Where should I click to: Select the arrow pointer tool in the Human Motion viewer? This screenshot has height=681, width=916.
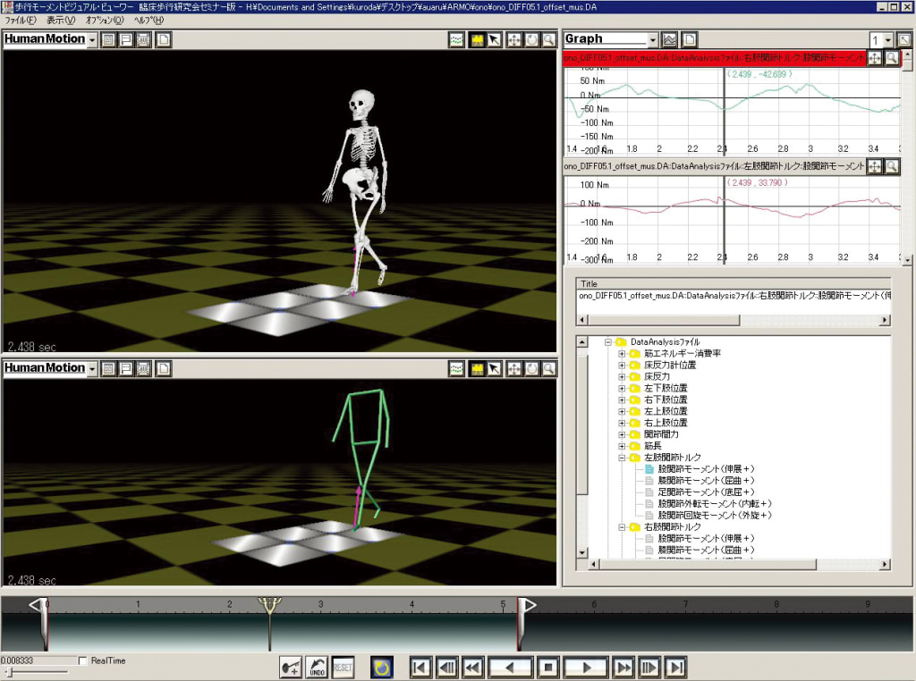click(x=494, y=39)
